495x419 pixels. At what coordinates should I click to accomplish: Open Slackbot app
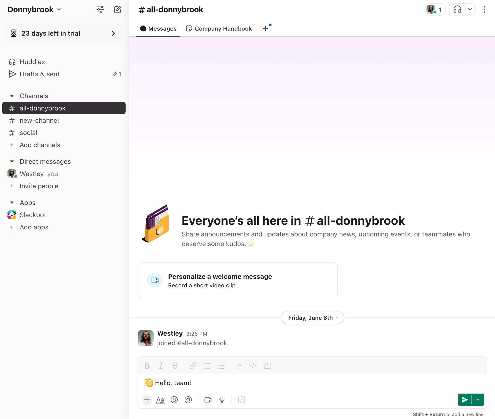click(x=64, y=215)
